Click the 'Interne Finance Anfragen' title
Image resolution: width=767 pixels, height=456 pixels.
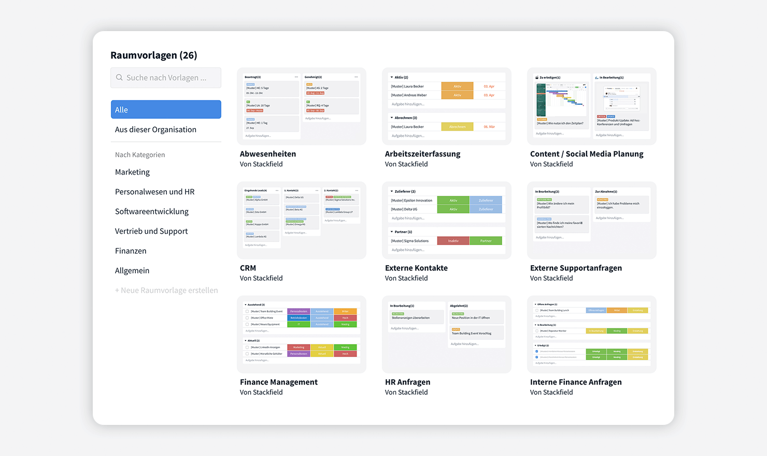coord(576,382)
